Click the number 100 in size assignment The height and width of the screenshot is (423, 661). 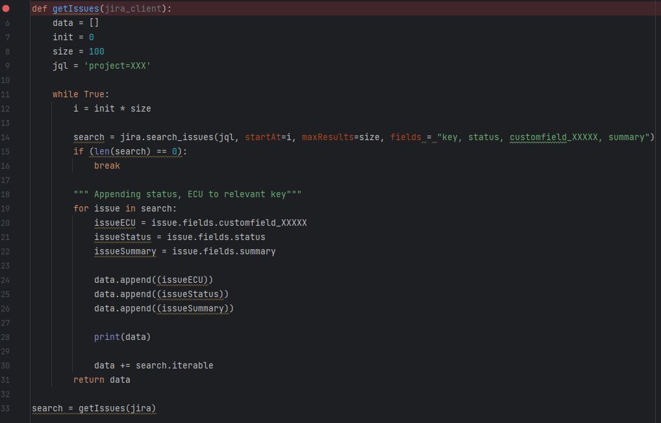coord(97,52)
